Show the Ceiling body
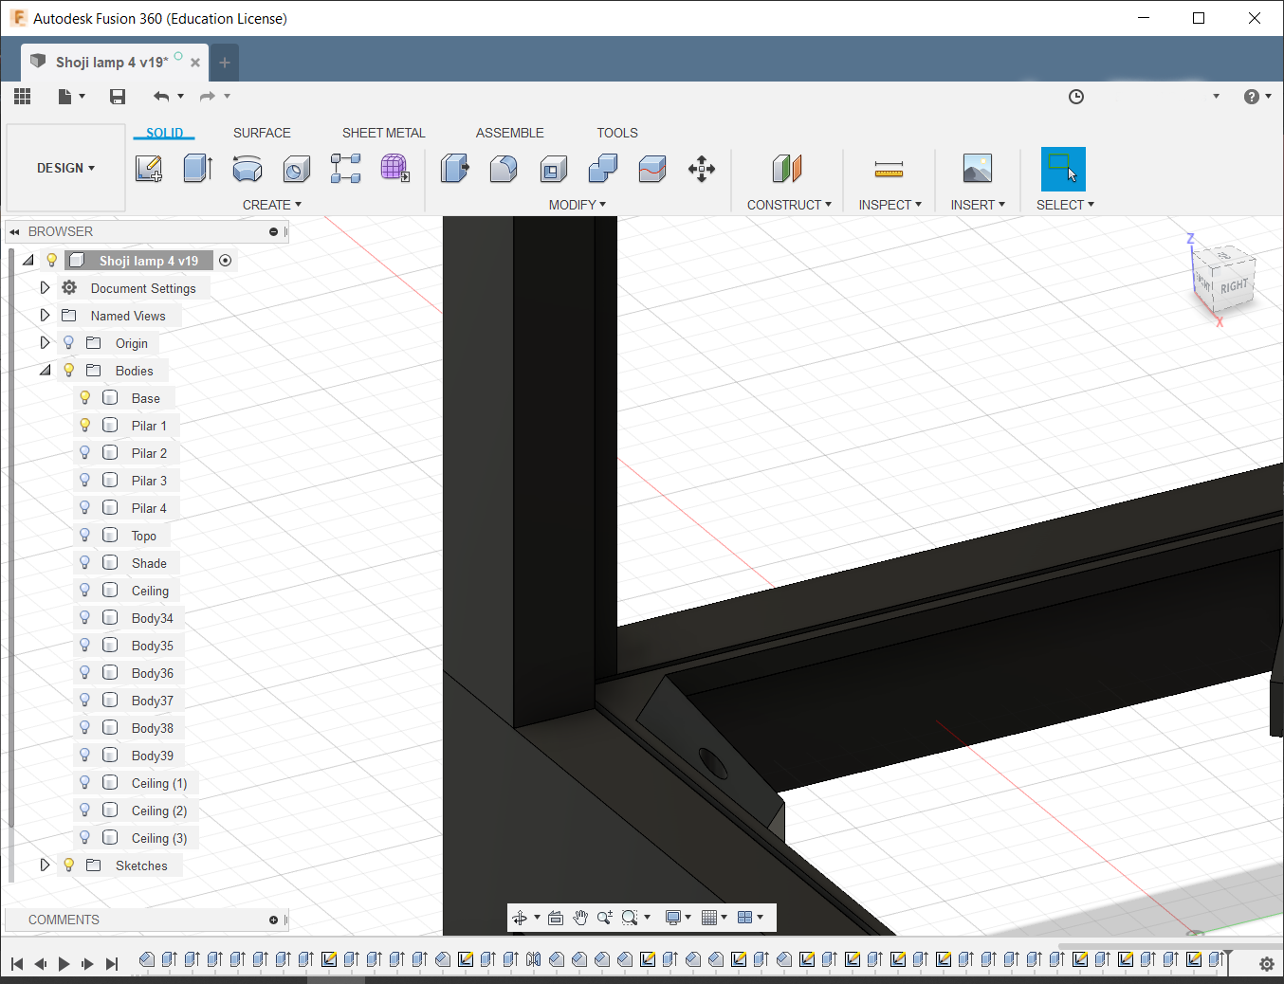The image size is (1284, 984). [x=85, y=591]
